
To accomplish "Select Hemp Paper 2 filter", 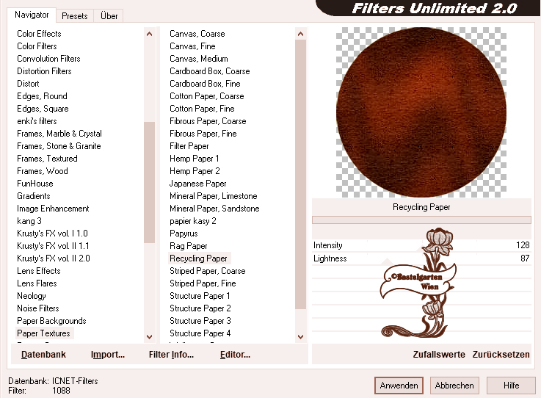I will pos(195,171).
